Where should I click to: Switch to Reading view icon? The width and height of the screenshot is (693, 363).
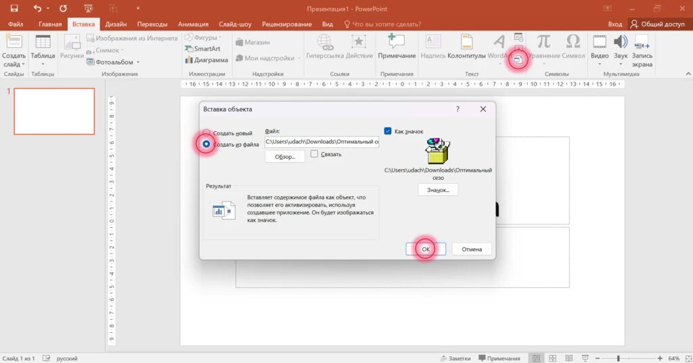(x=568, y=358)
